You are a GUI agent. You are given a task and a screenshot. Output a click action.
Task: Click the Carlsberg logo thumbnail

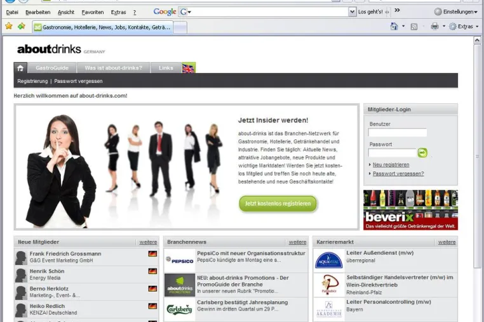[180, 309]
